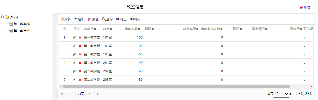Sort by 设备情况 column header

pyautogui.click(x=260, y=29)
